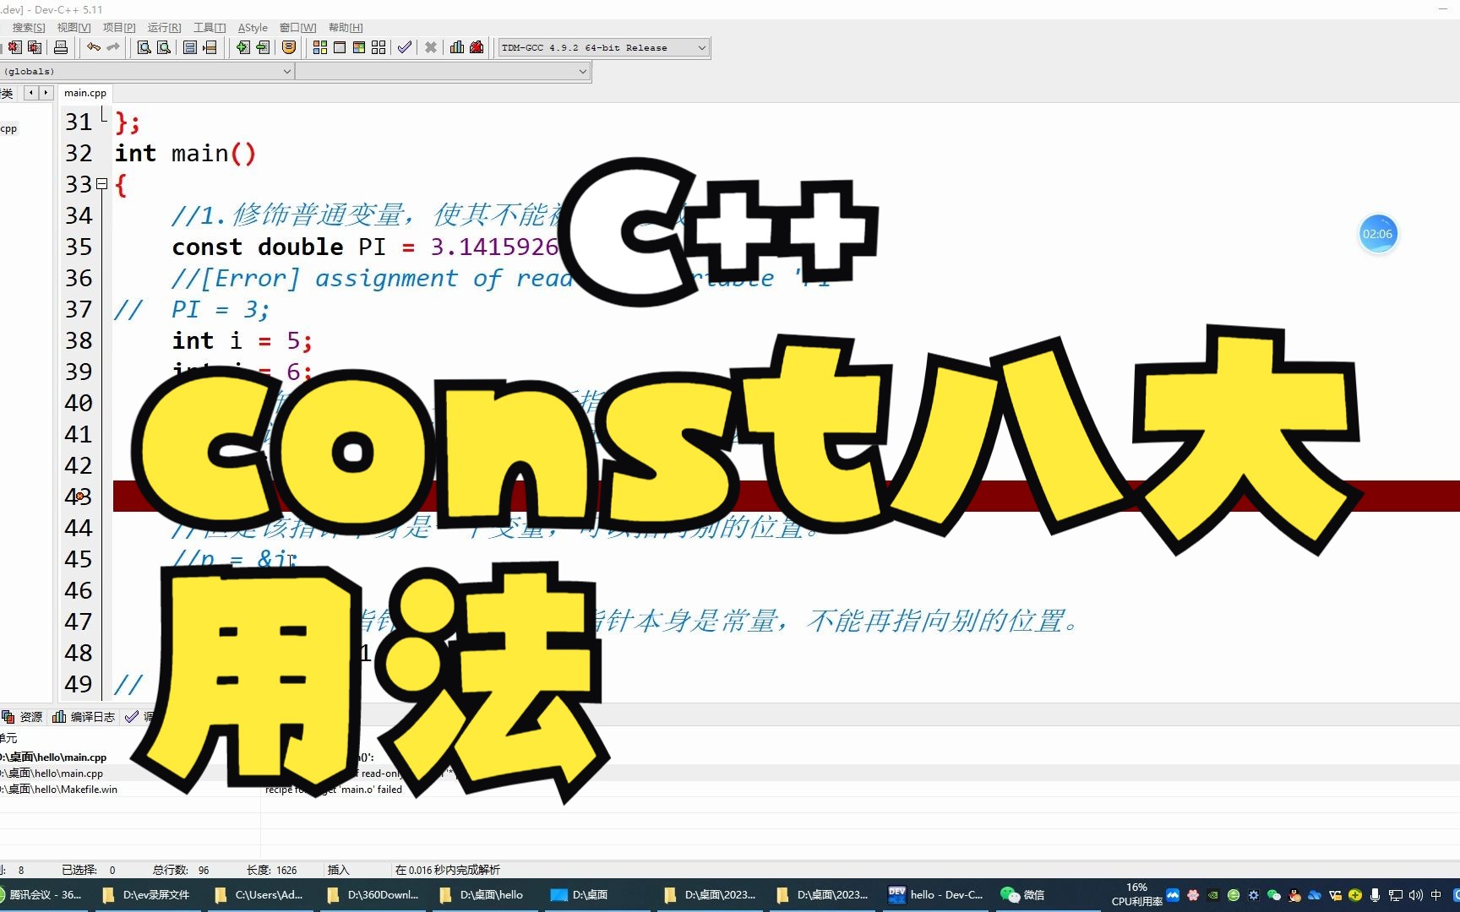
Task: Undo the last edit
Action: coord(93,47)
